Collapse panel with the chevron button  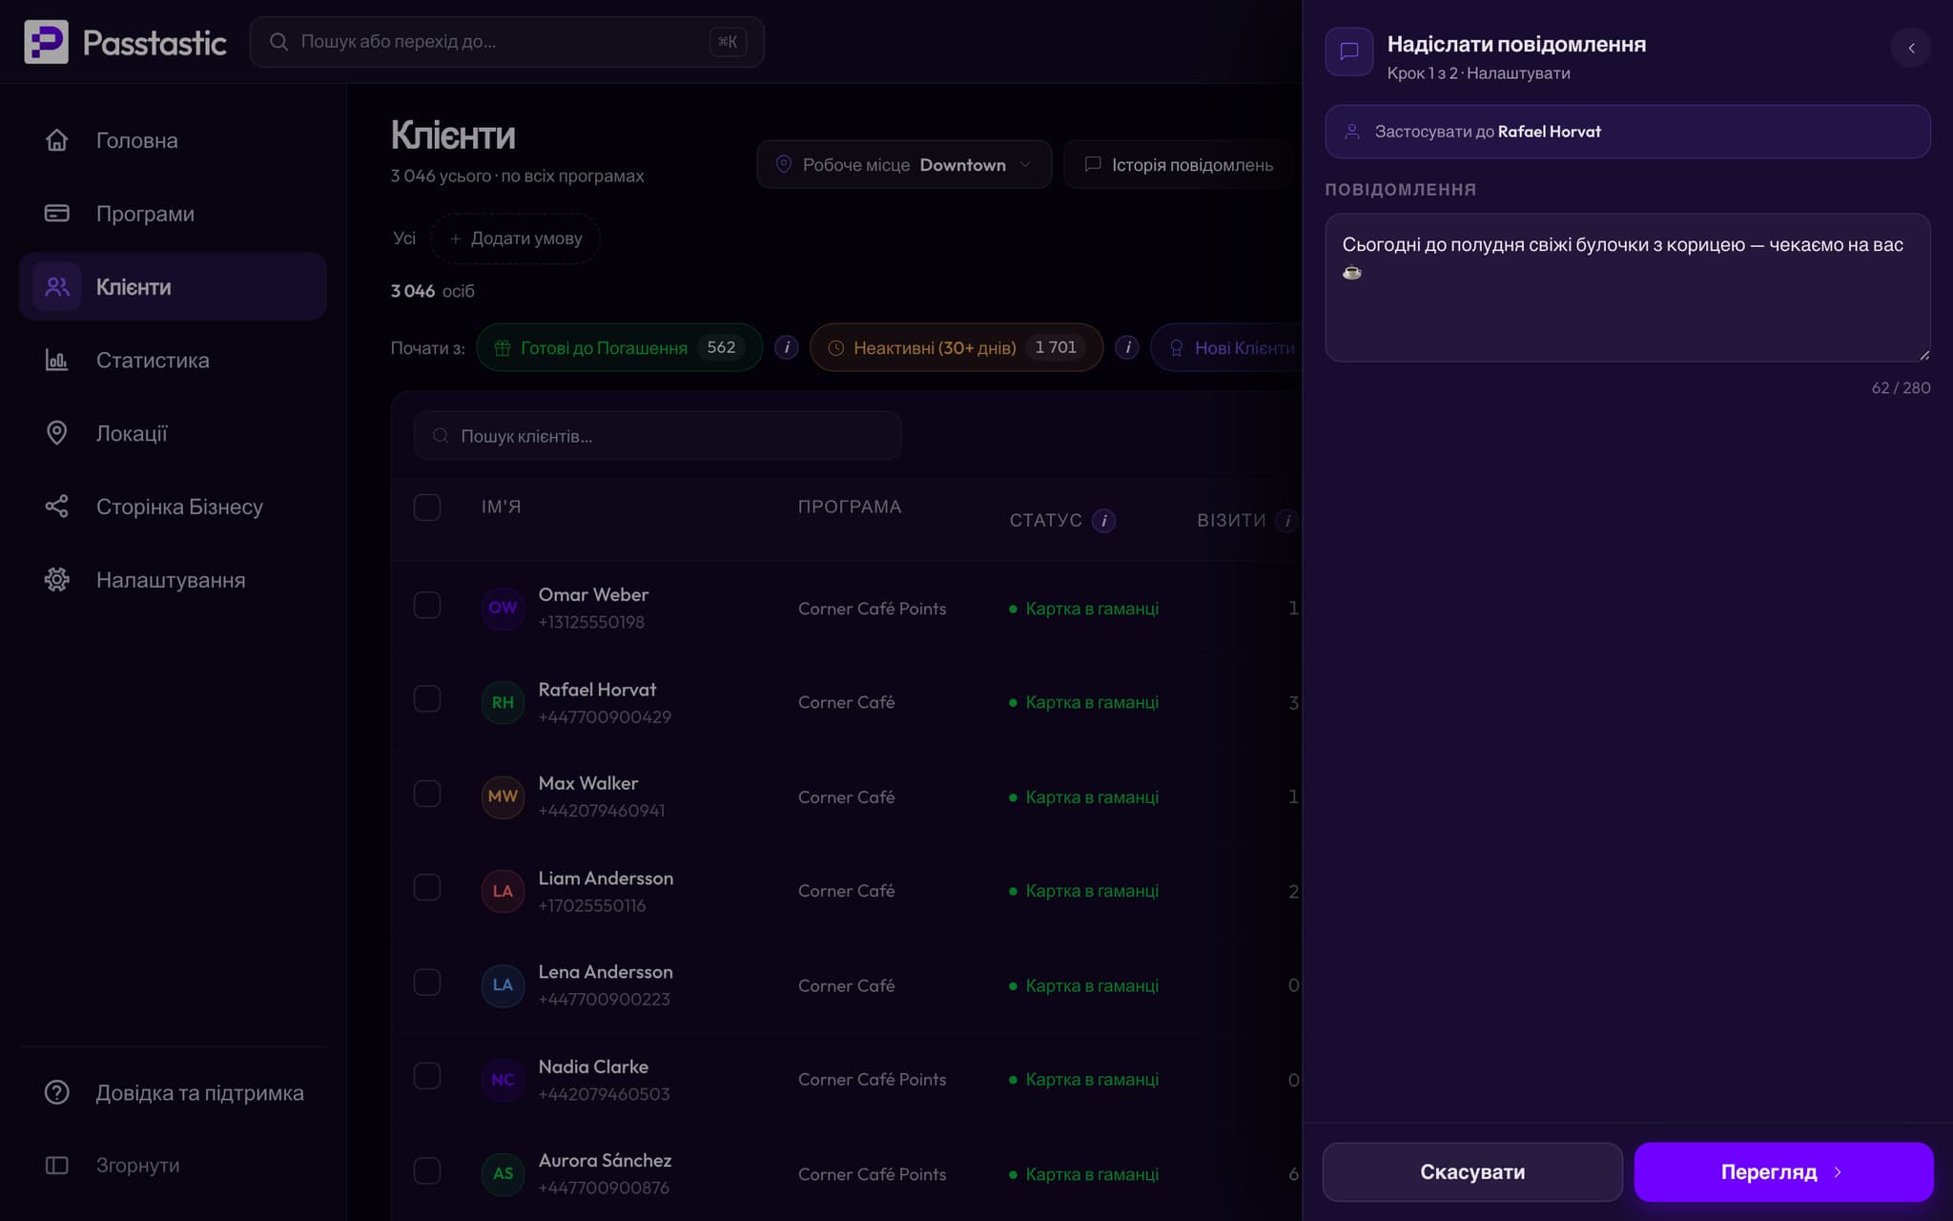pos(1911,48)
